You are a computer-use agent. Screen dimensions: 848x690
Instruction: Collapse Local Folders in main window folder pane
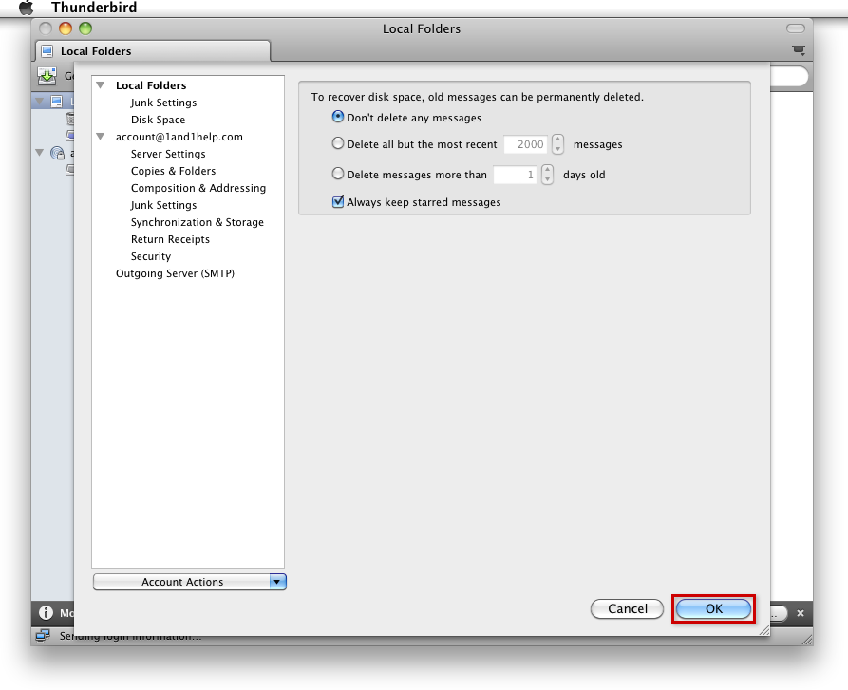(x=40, y=101)
